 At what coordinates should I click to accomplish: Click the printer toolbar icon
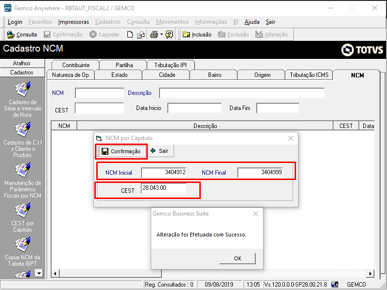click(x=154, y=35)
